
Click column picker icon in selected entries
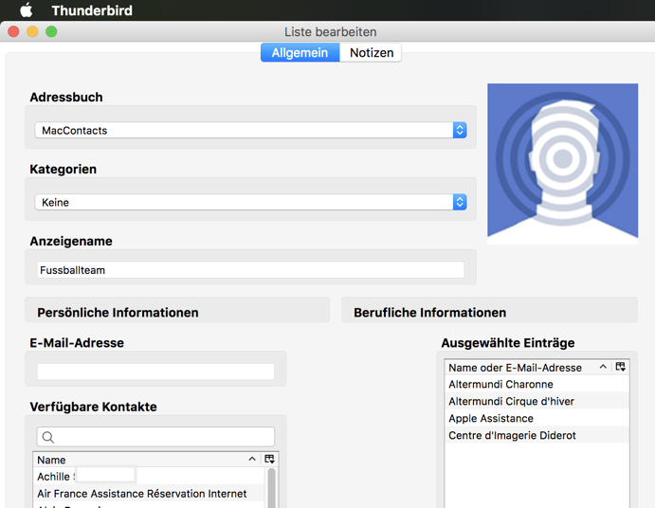[620, 367]
